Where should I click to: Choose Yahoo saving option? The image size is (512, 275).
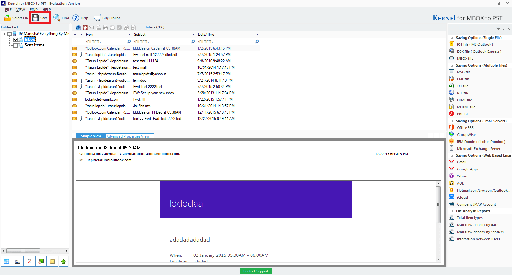(x=458, y=176)
